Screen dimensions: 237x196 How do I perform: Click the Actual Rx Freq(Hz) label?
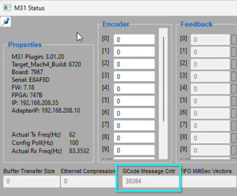point(37,151)
